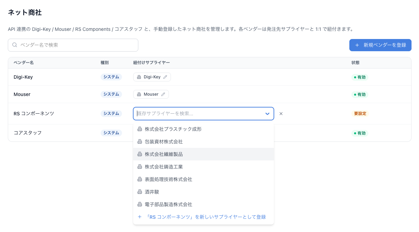Click 有効 status badge in Mouser row
The width and height of the screenshot is (419, 232).
pyautogui.click(x=360, y=95)
